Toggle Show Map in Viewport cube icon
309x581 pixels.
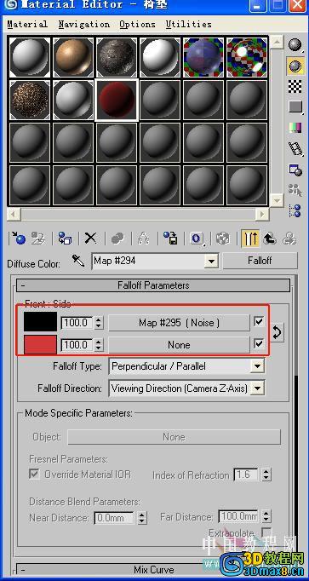coord(223,239)
